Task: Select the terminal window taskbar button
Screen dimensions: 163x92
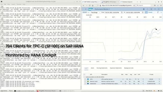Action: click(25, 91)
